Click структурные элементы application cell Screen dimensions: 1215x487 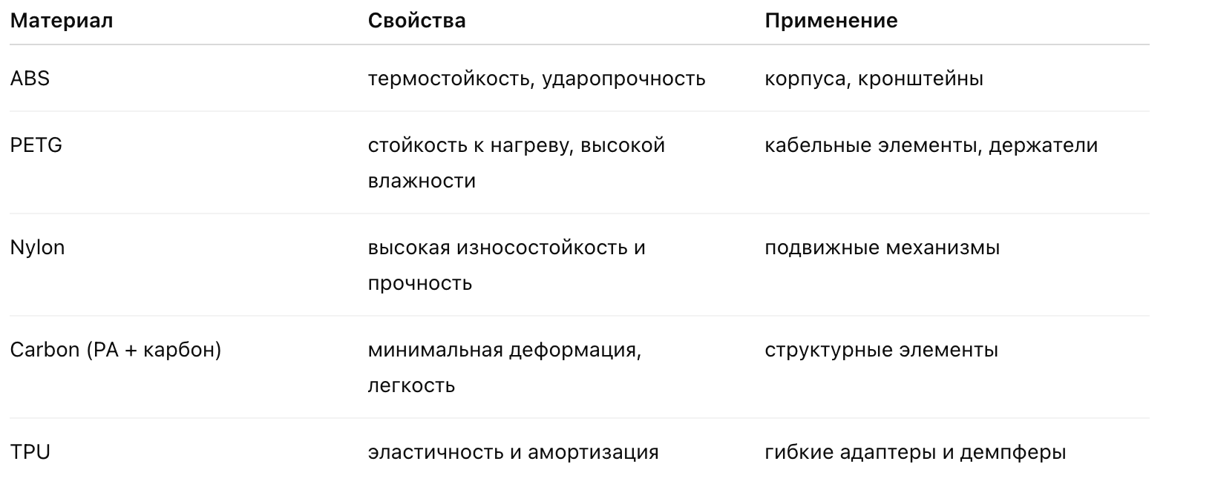[x=881, y=350]
